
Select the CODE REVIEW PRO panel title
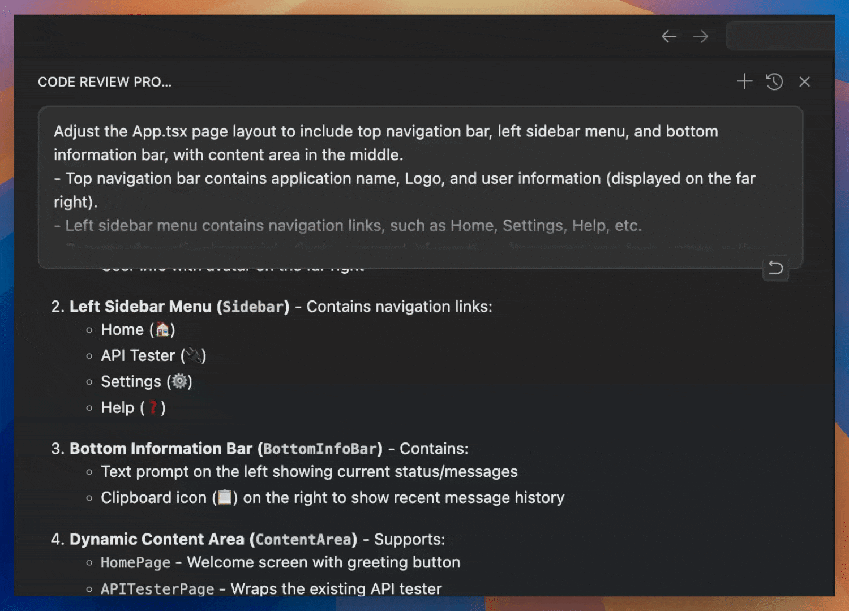point(105,81)
